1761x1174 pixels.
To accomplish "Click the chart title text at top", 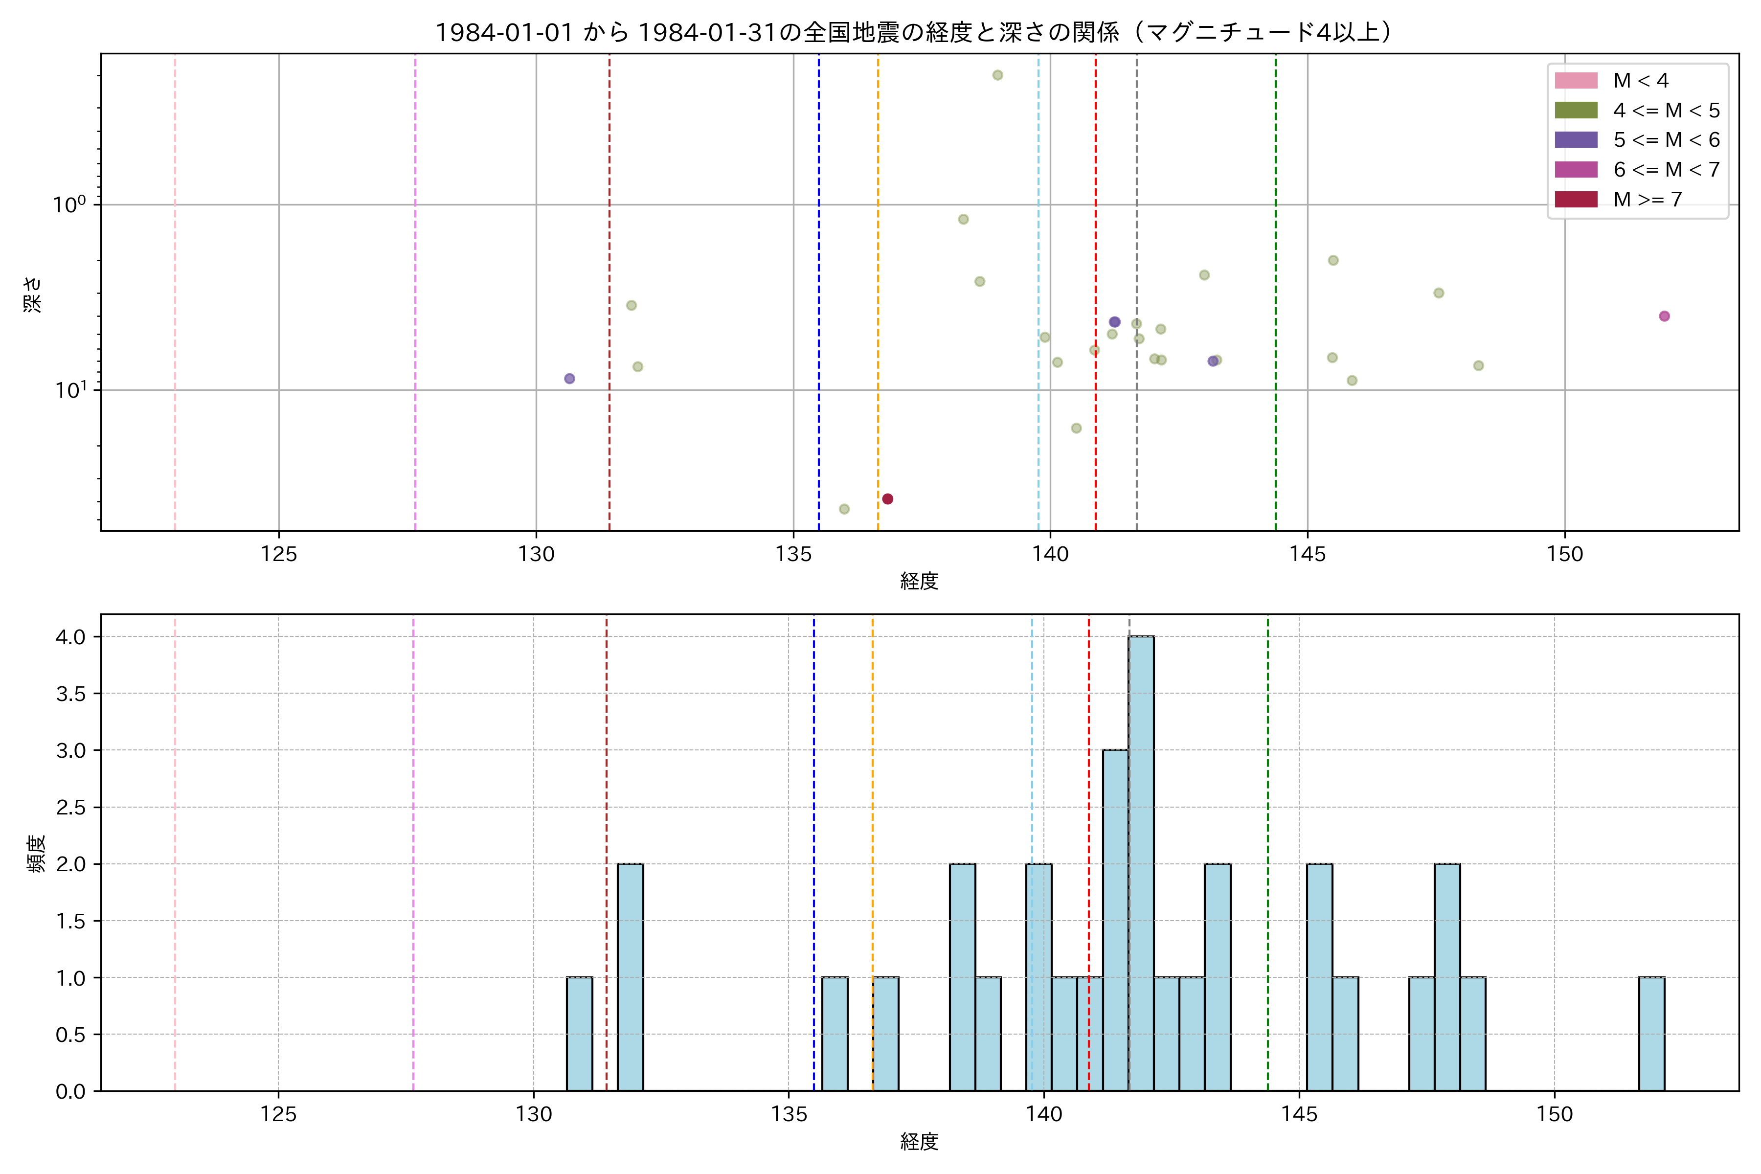I will pos(913,32).
